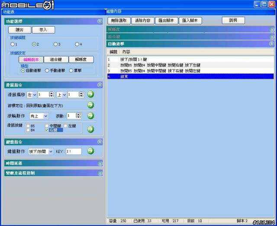Screen dimensions: 277x226
Task: Click 腳本 2 status label
Action: click(x=242, y=221)
